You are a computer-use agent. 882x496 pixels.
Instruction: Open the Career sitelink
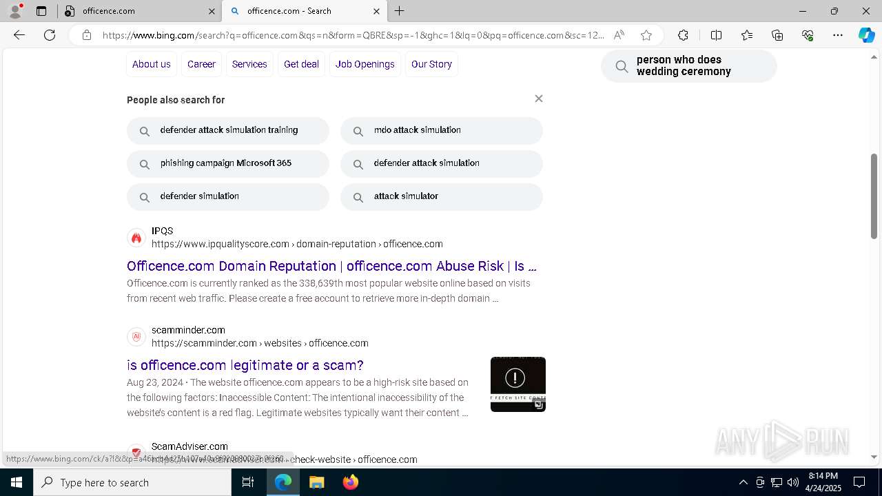click(x=201, y=64)
